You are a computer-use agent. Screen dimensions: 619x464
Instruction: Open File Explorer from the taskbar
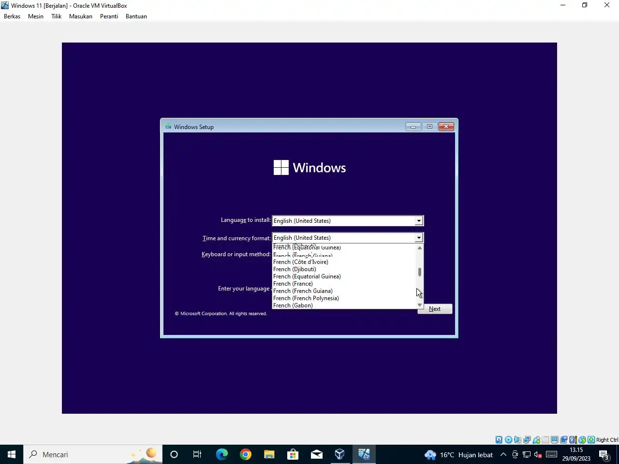(269, 454)
